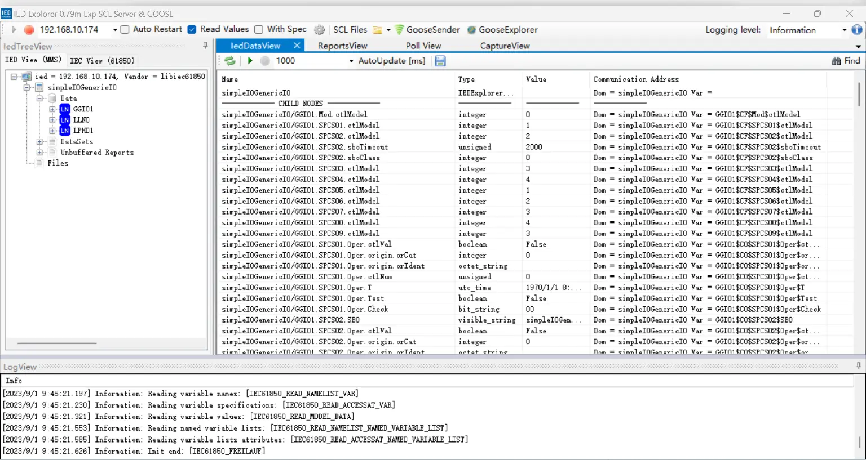Screen dimensions: 866x460
Task: Click the blue information icon
Action: pyautogui.click(x=857, y=30)
